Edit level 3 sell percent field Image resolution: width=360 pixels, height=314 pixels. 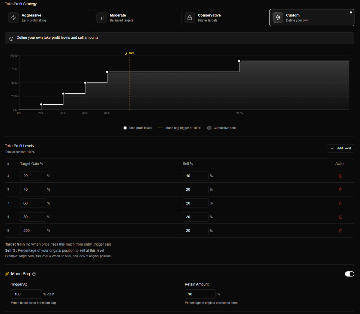tap(196, 203)
